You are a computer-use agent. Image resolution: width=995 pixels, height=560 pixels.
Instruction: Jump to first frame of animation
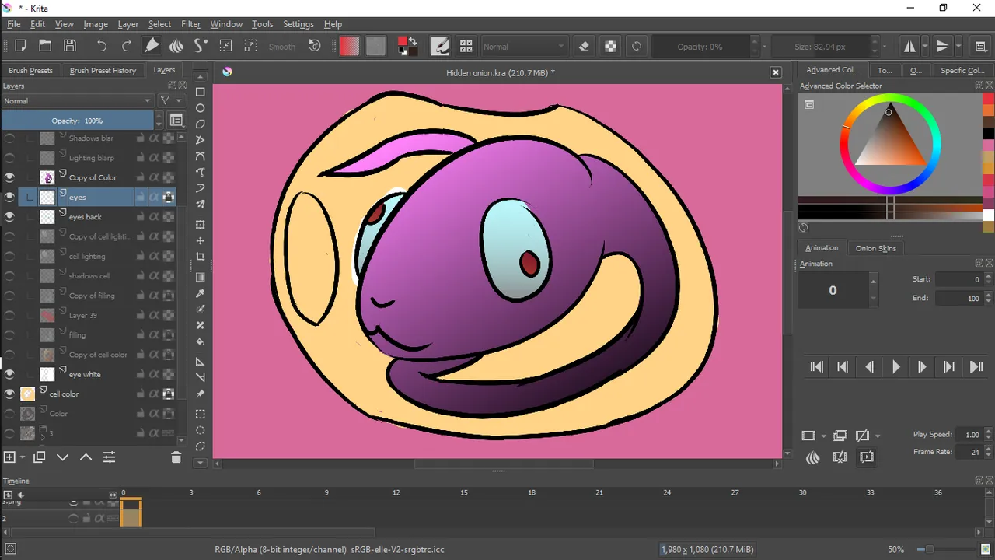816,367
